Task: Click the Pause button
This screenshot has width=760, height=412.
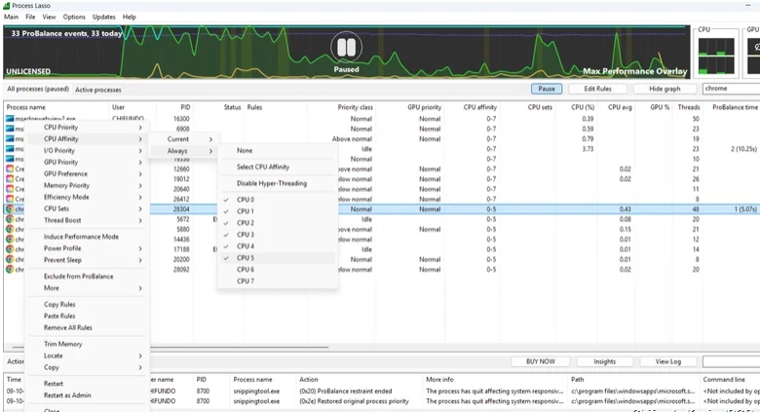Action: [547, 89]
